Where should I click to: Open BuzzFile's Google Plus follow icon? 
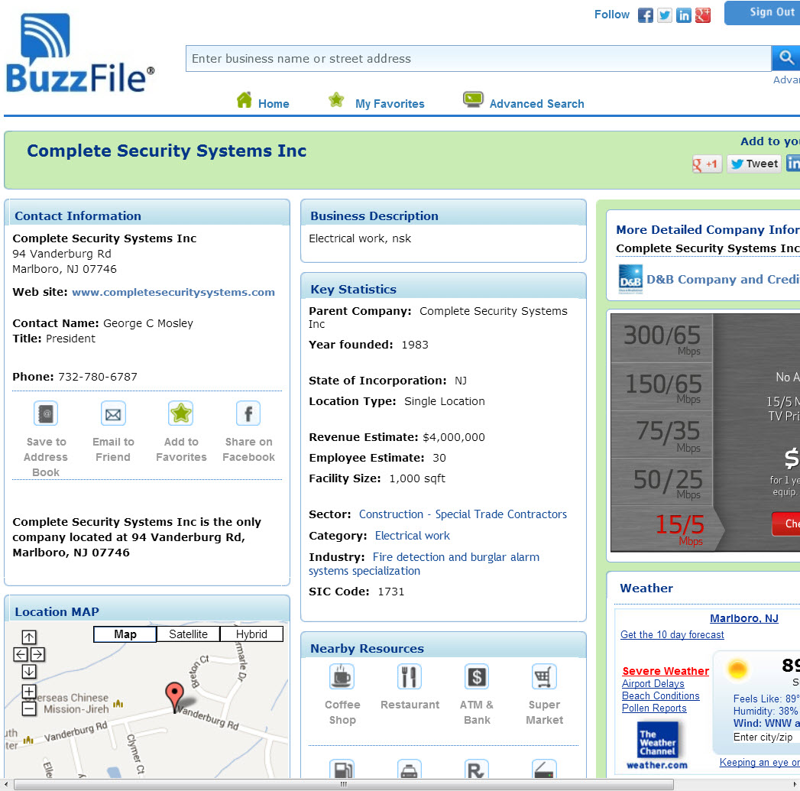702,15
